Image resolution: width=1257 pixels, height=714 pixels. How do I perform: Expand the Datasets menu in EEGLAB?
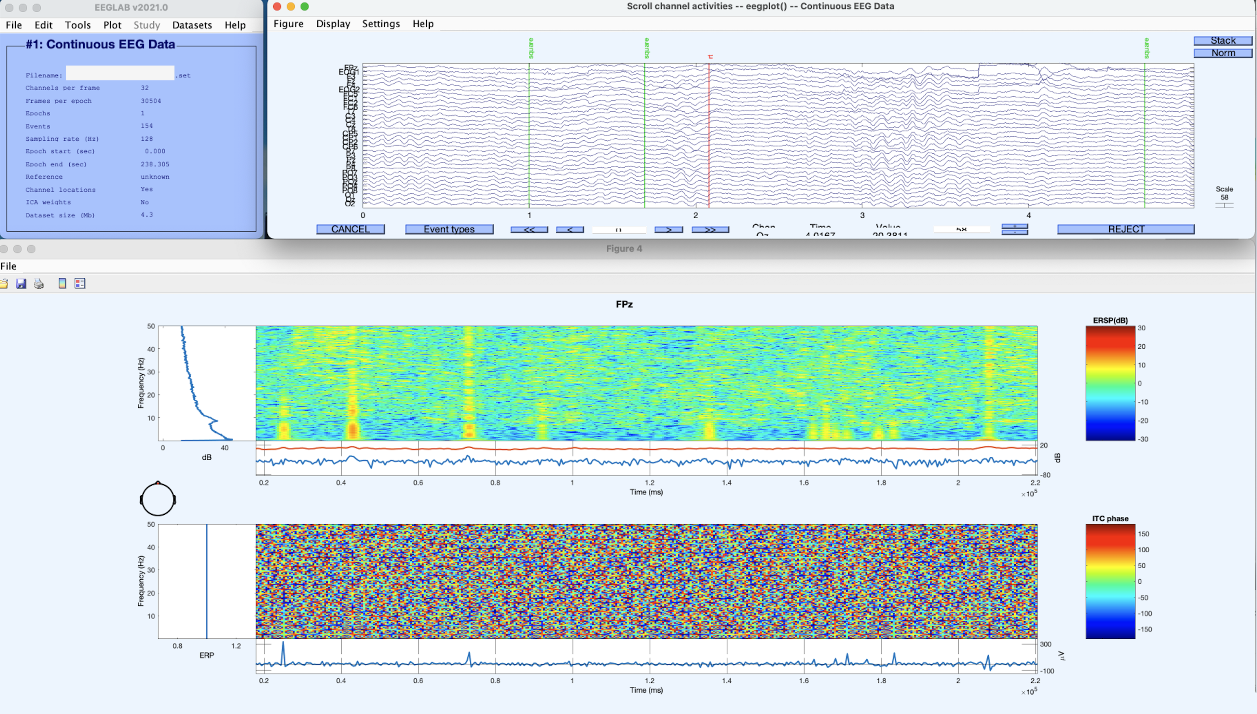click(192, 25)
